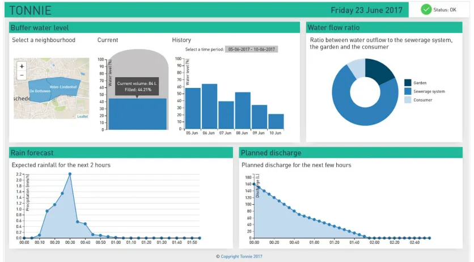This screenshot has width=474, height=262.
Task: Zoom out on the neighbourhood map
Action: [22, 75]
